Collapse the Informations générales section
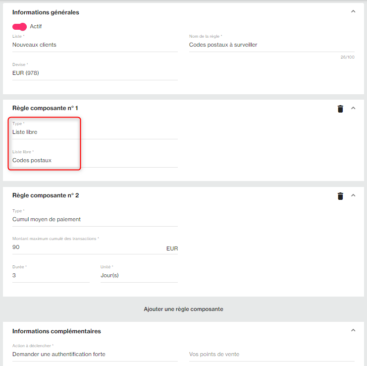Screen dimensions: 367x366 click(353, 11)
